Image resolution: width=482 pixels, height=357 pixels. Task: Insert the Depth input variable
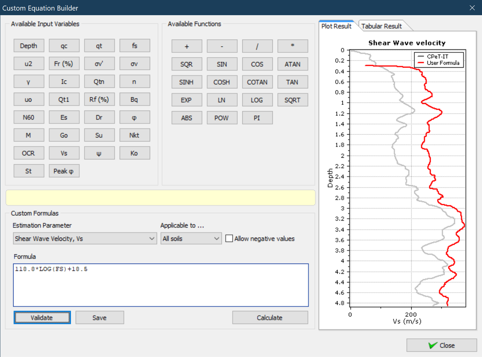pyautogui.click(x=29, y=46)
